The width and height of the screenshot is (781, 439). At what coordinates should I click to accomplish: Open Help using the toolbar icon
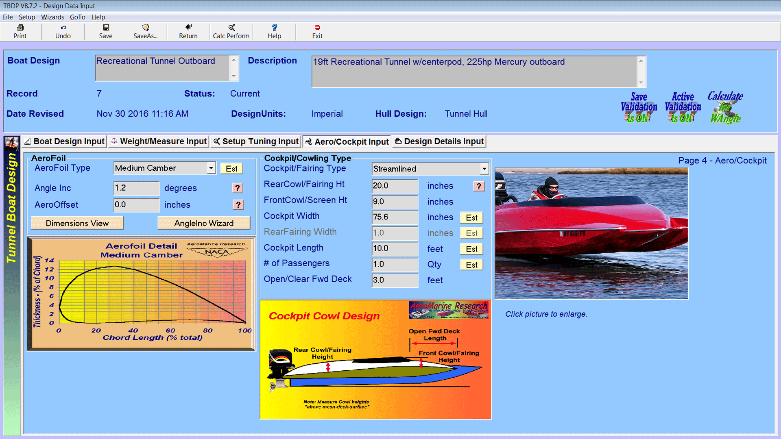(x=274, y=31)
